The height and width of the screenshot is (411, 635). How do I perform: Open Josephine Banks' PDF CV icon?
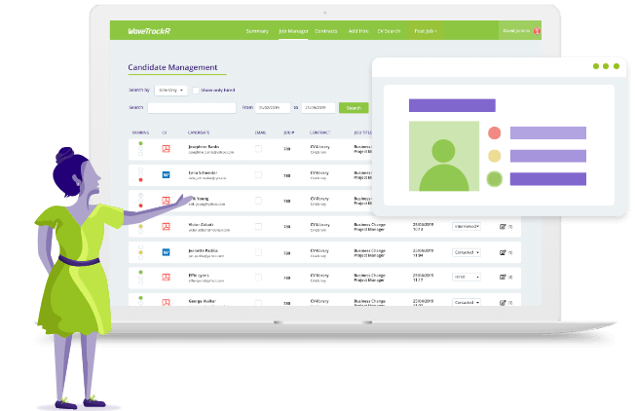coord(166,149)
